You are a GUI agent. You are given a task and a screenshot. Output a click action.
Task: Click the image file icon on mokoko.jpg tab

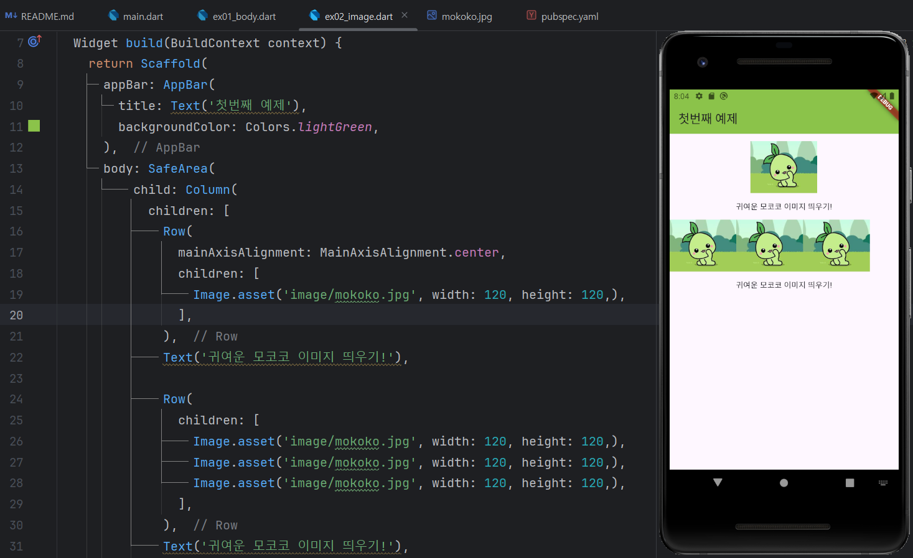tap(432, 16)
